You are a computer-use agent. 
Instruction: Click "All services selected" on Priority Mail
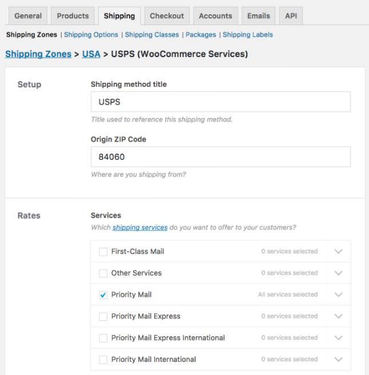288,295
